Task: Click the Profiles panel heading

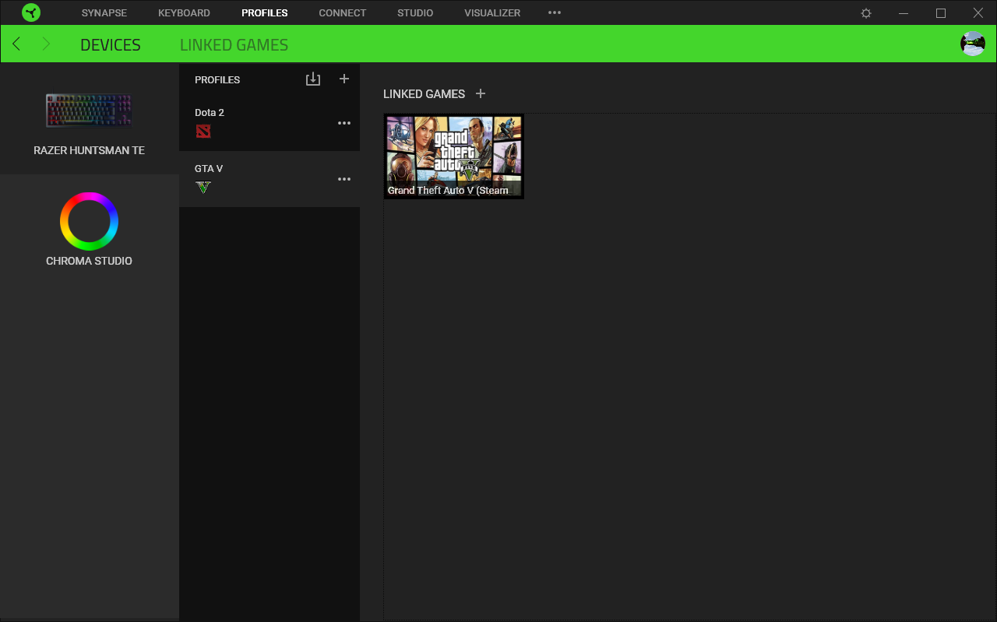Action: [217, 79]
